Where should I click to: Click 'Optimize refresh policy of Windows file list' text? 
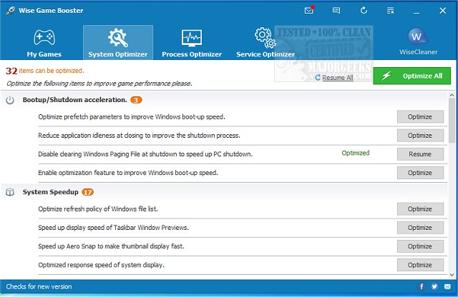click(98, 209)
